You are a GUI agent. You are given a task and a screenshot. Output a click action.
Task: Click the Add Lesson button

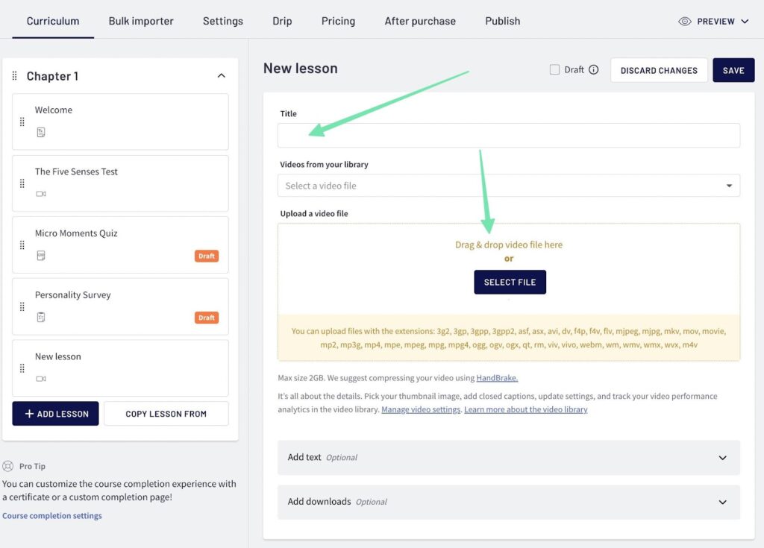[55, 414]
